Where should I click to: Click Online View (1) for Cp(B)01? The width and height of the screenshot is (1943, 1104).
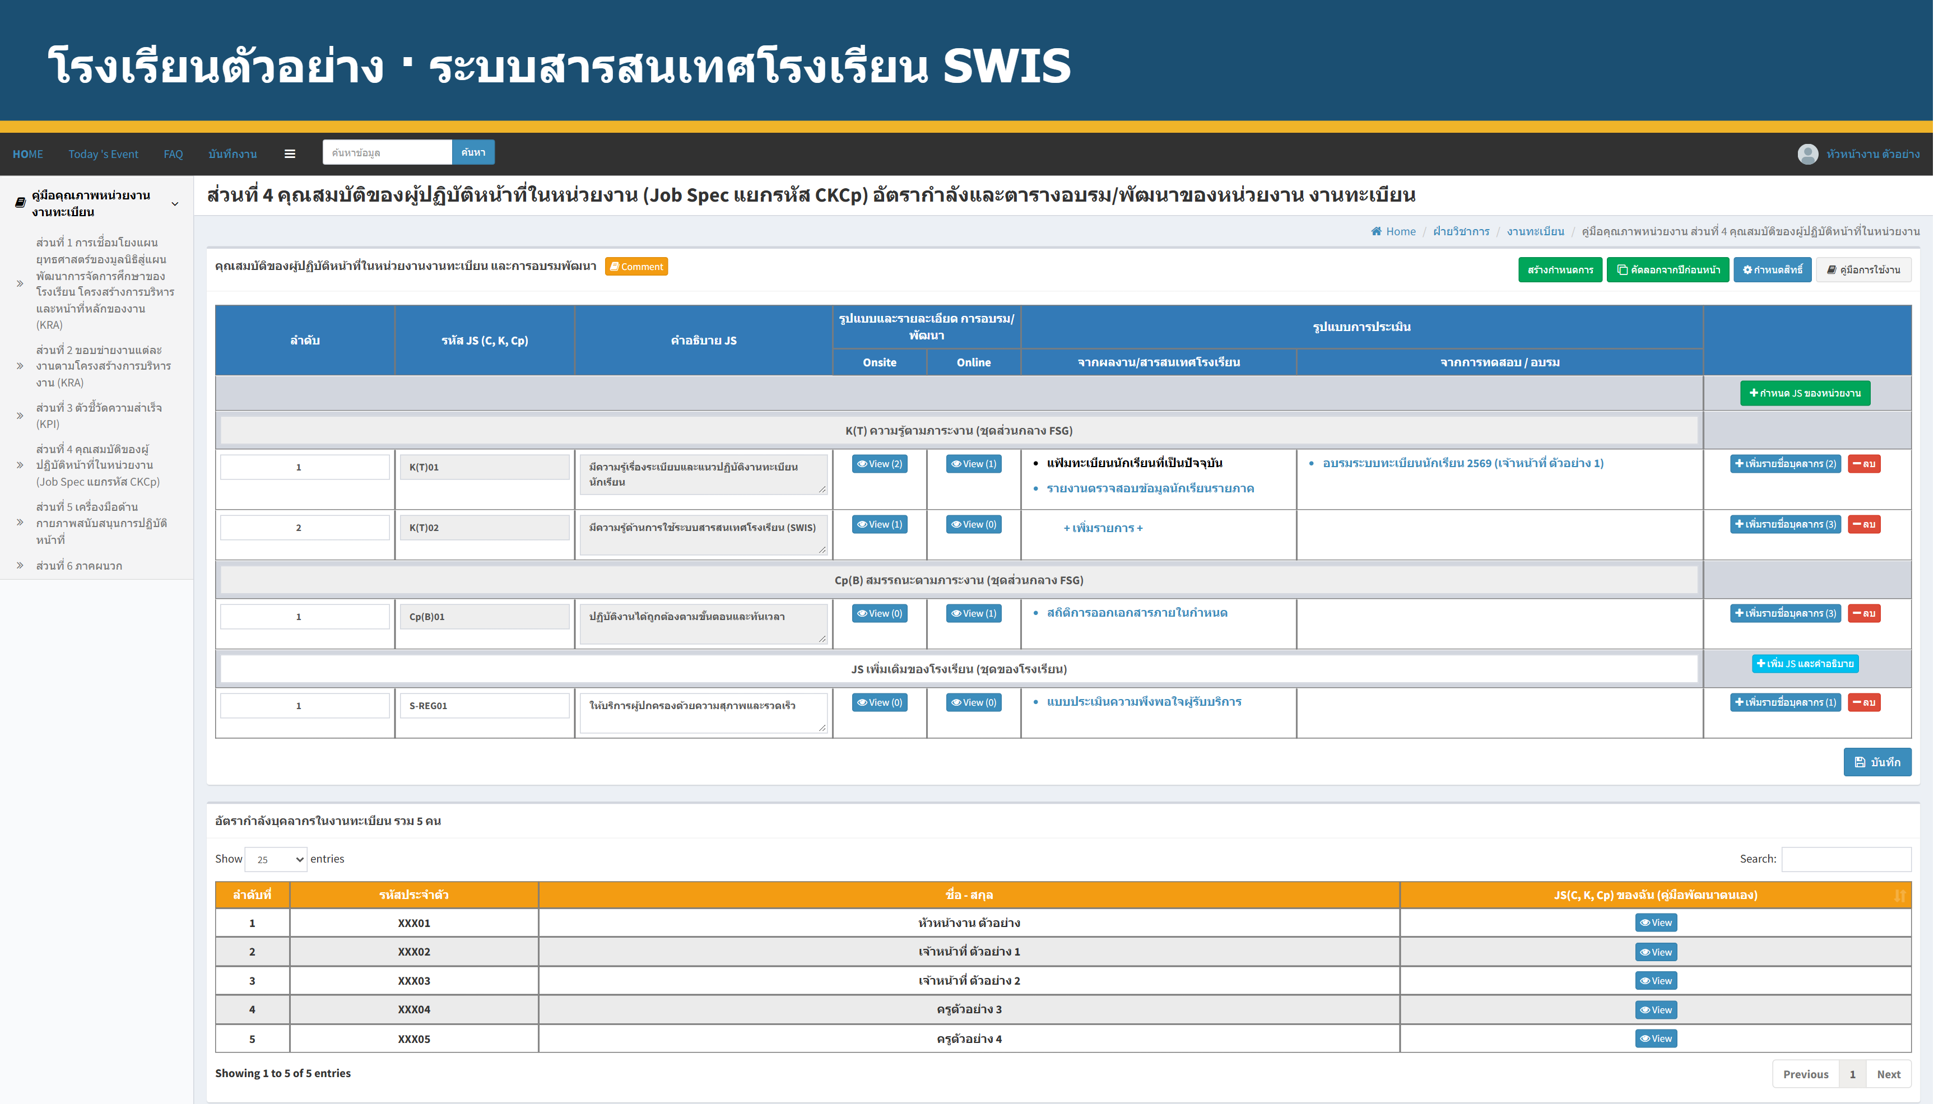(x=974, y=613)
